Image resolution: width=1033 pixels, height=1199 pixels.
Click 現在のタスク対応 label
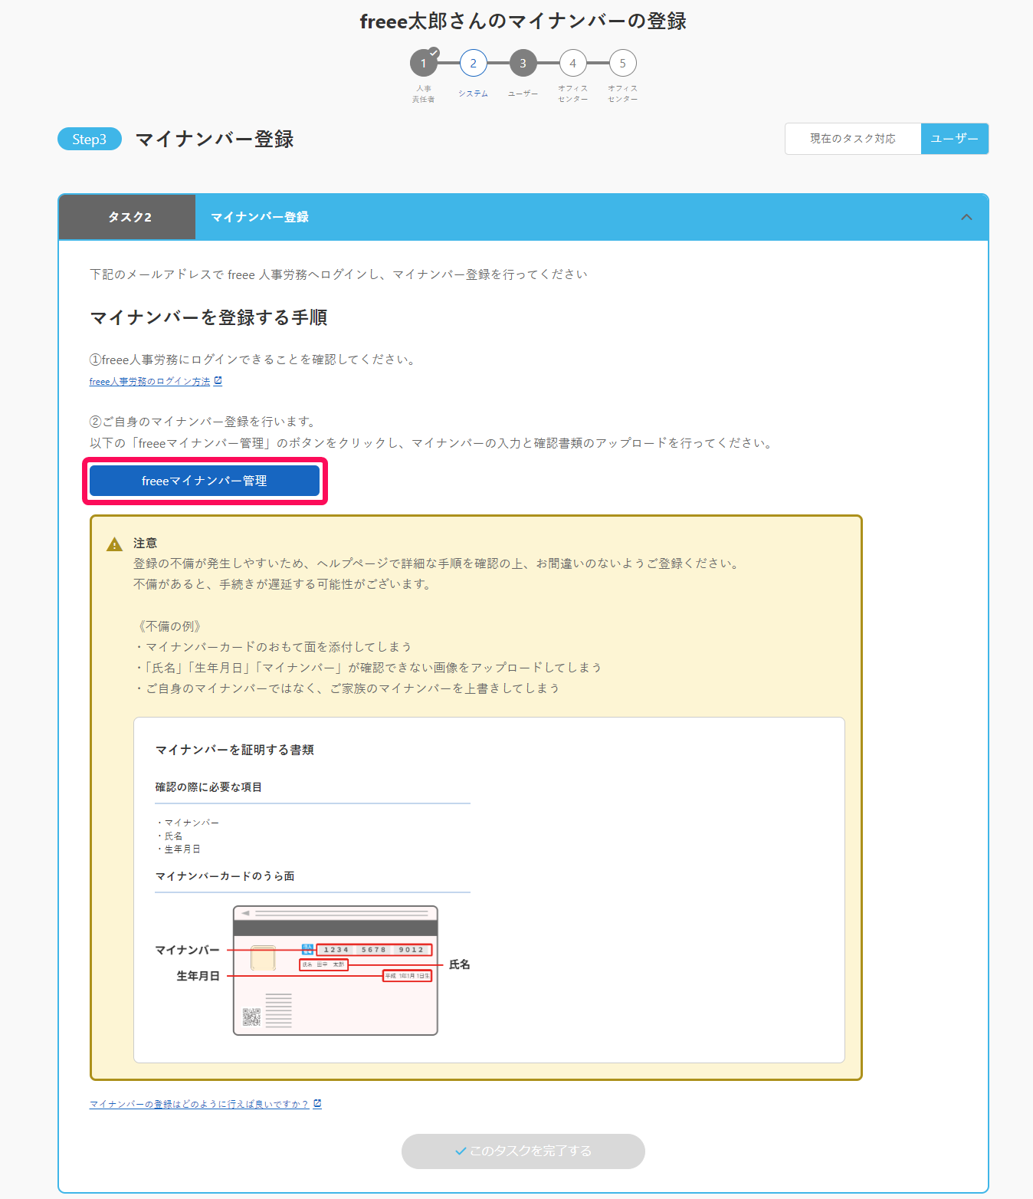(x=853, y=139)
